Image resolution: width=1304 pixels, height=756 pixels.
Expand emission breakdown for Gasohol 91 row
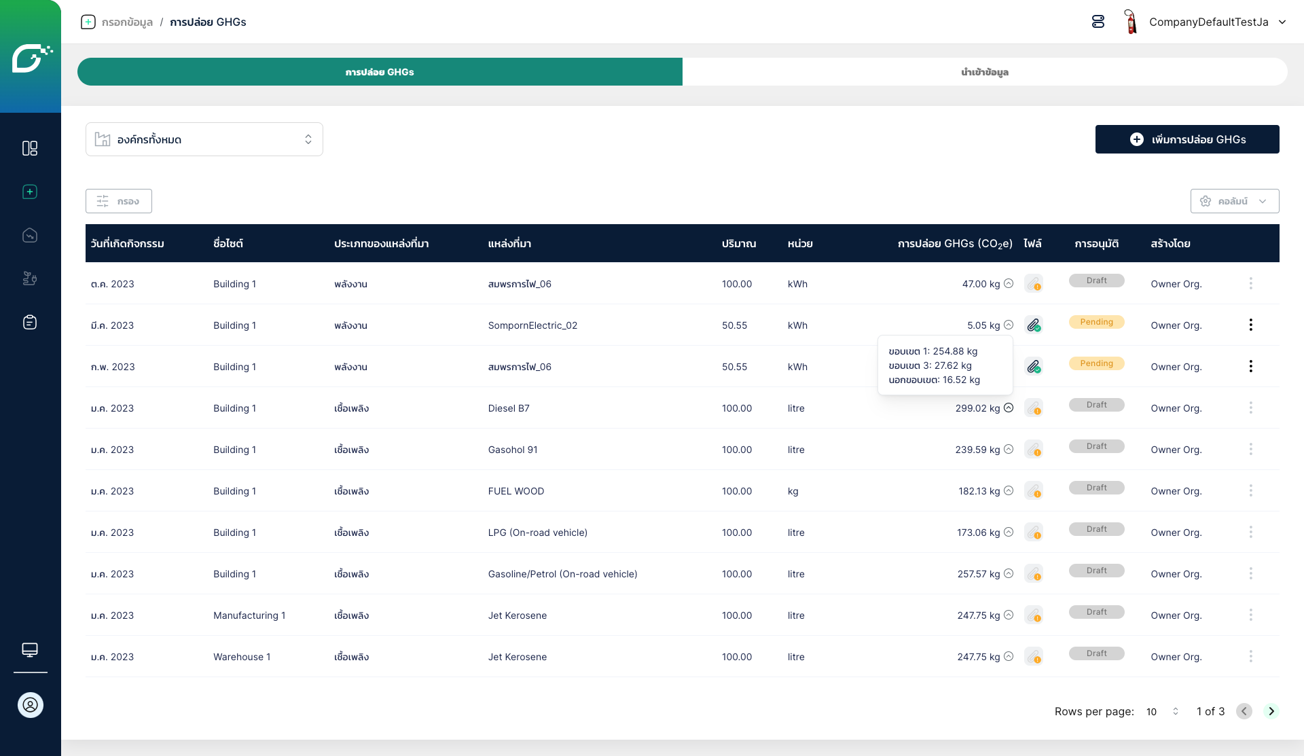pyautogui.click(x=1009, y=449)
